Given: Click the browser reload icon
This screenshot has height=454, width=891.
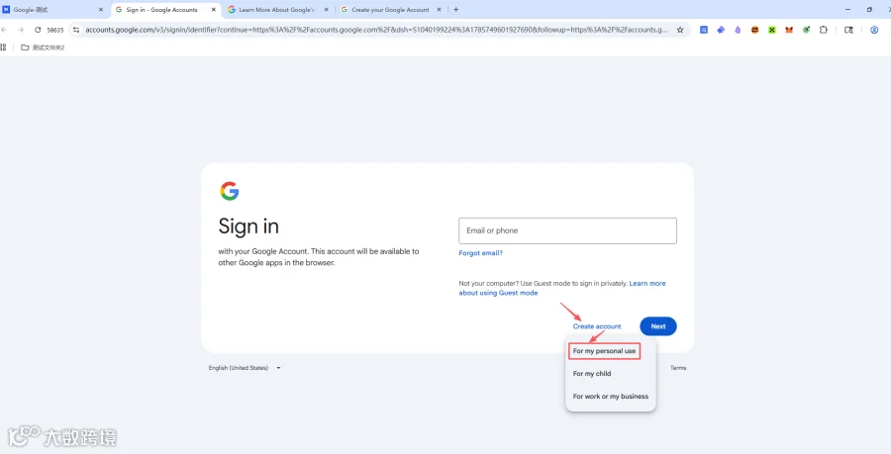Looking at the screenshot, I should click(38, 30).
